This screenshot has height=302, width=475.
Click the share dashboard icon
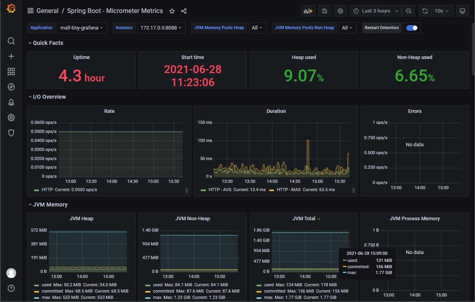pos(184,11)
